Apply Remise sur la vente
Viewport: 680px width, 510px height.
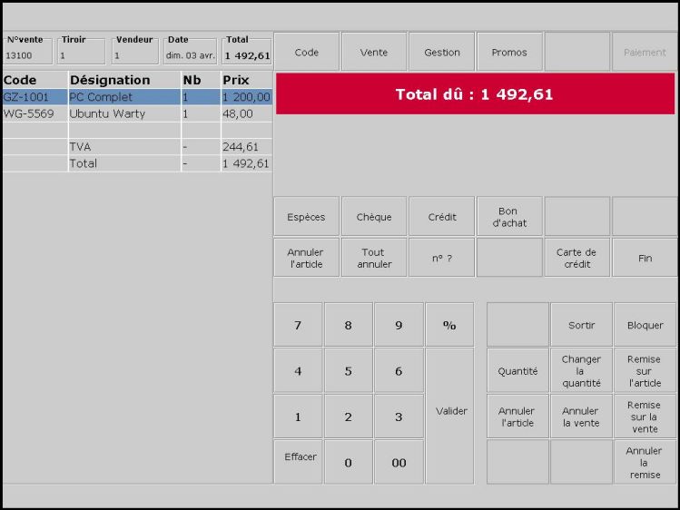click(x=645, y=417)
